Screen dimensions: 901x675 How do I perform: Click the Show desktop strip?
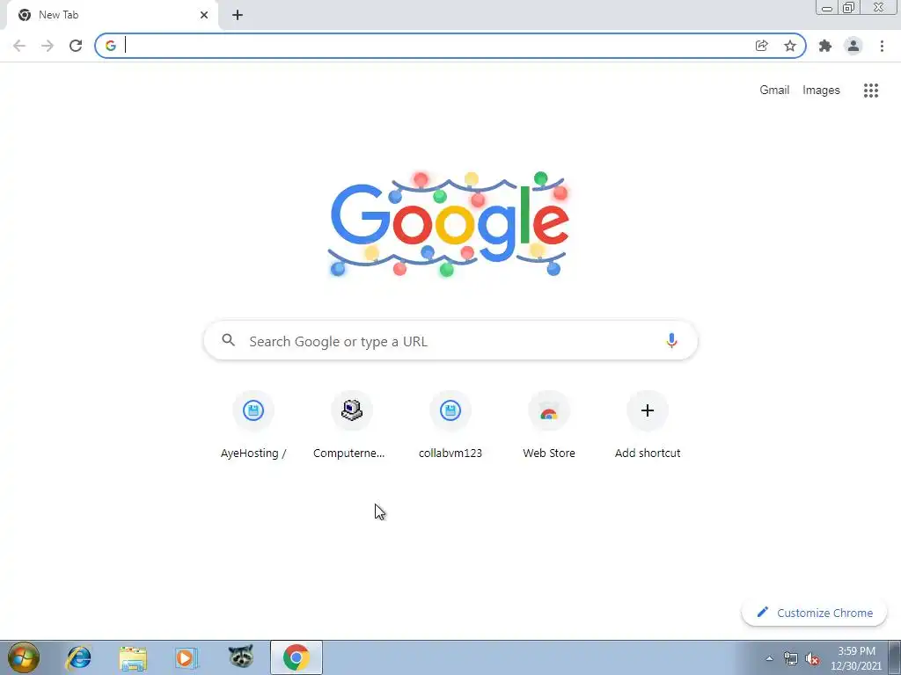tap(895, 657)
